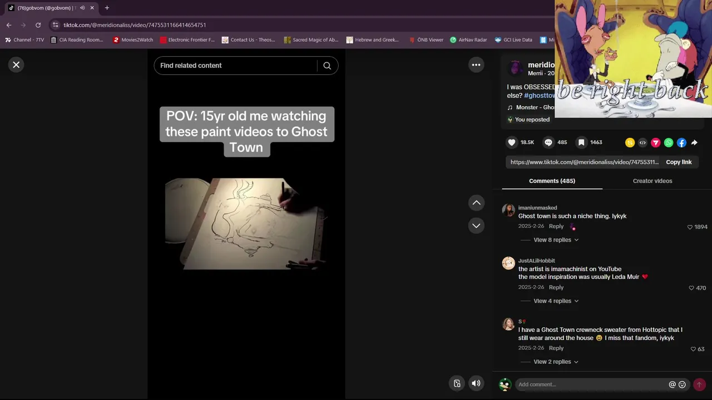Click the yellow repost icon
This screenshot has height=400, width=712.
(x=630, y=143)
